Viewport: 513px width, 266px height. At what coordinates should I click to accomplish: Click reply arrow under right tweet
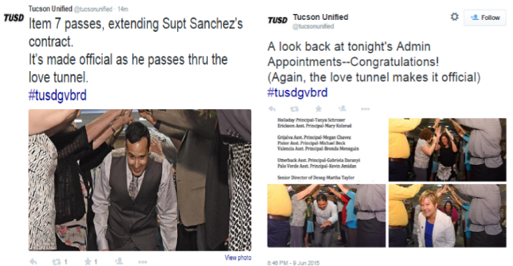(272, 108)
